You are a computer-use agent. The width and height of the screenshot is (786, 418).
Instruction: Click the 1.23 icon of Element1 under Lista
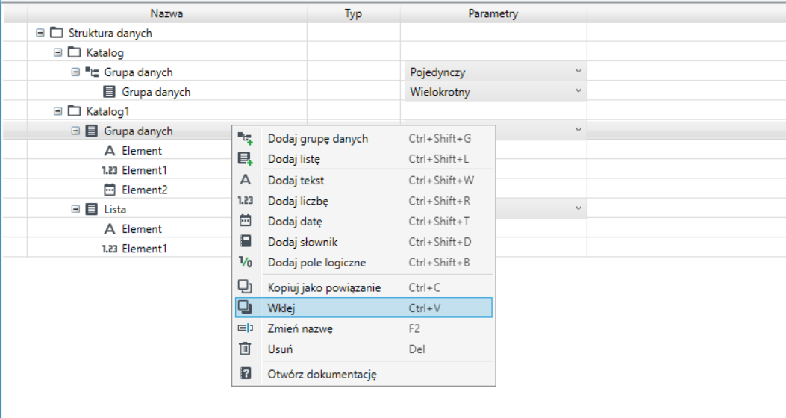tap(110, 249)
